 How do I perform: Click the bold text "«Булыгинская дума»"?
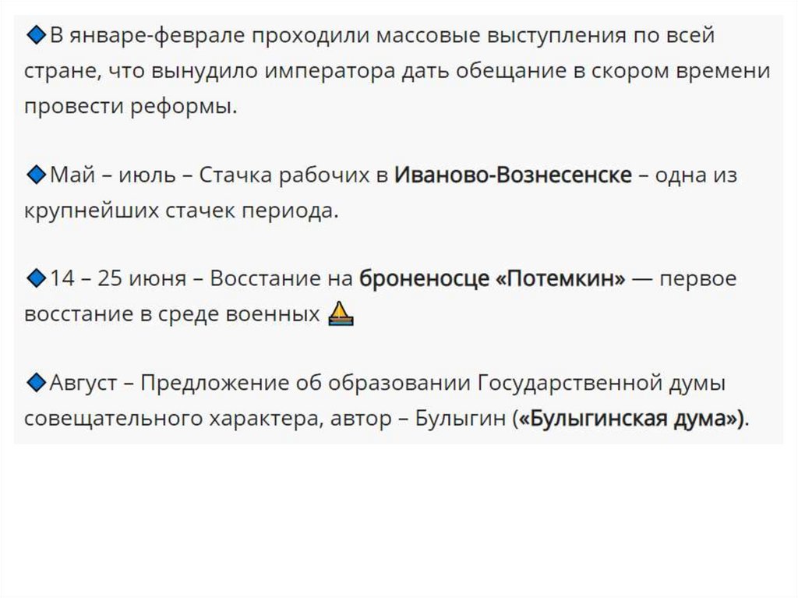(x=631, y=419)
